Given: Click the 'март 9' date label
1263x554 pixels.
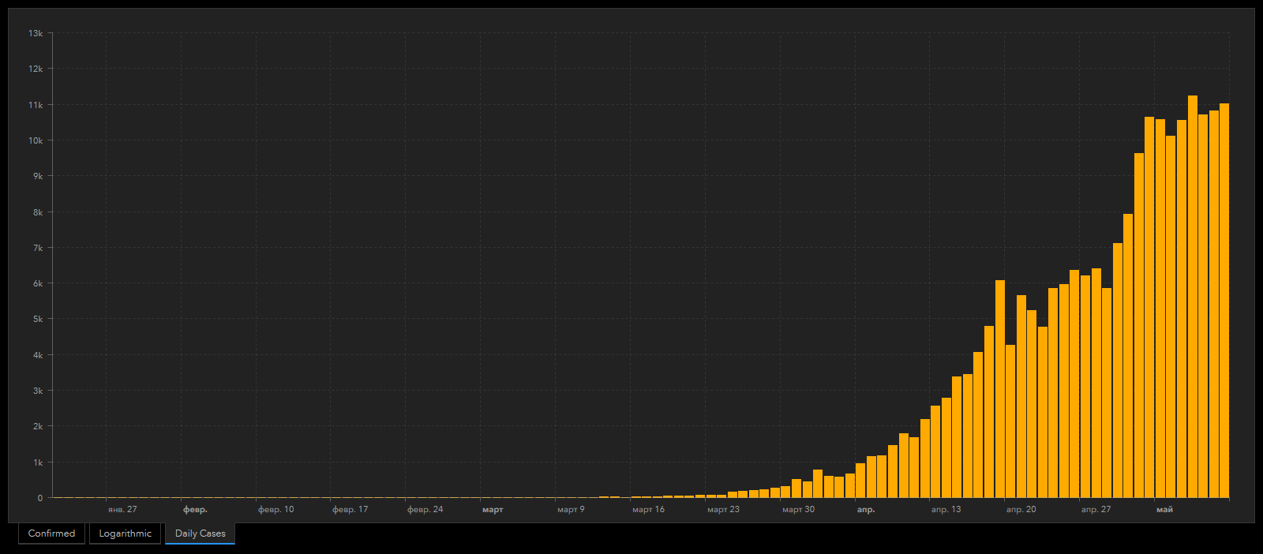Looking at the screenshot, I should click(571, 510).
